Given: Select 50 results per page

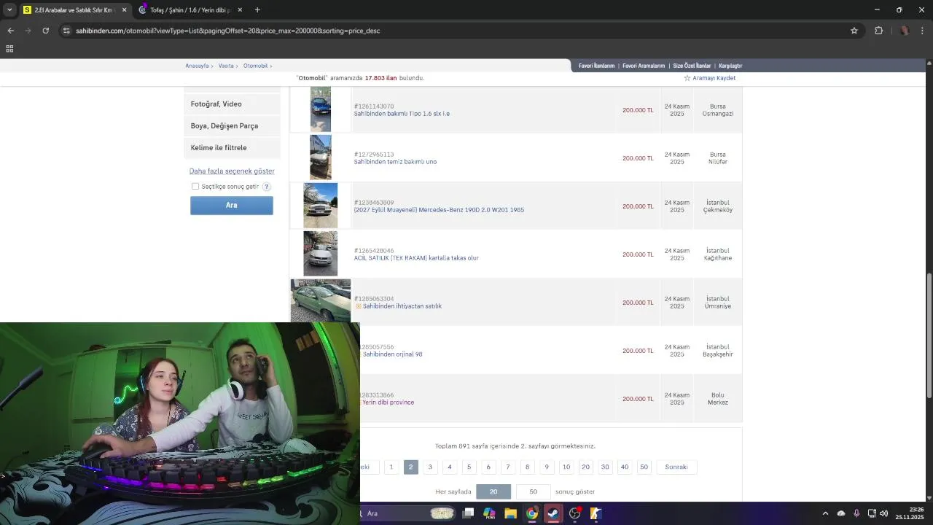Looking at the screenshot, I should point(534,491).
